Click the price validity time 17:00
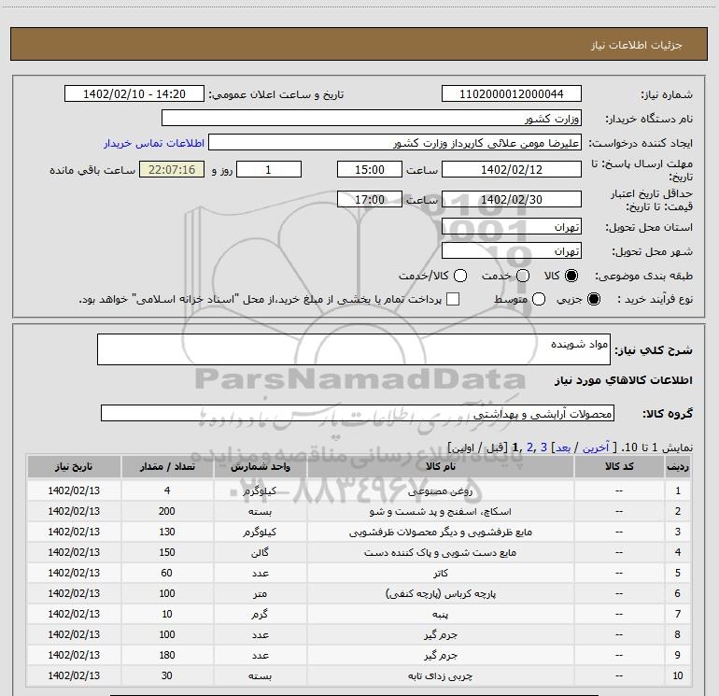 (370, 199)
